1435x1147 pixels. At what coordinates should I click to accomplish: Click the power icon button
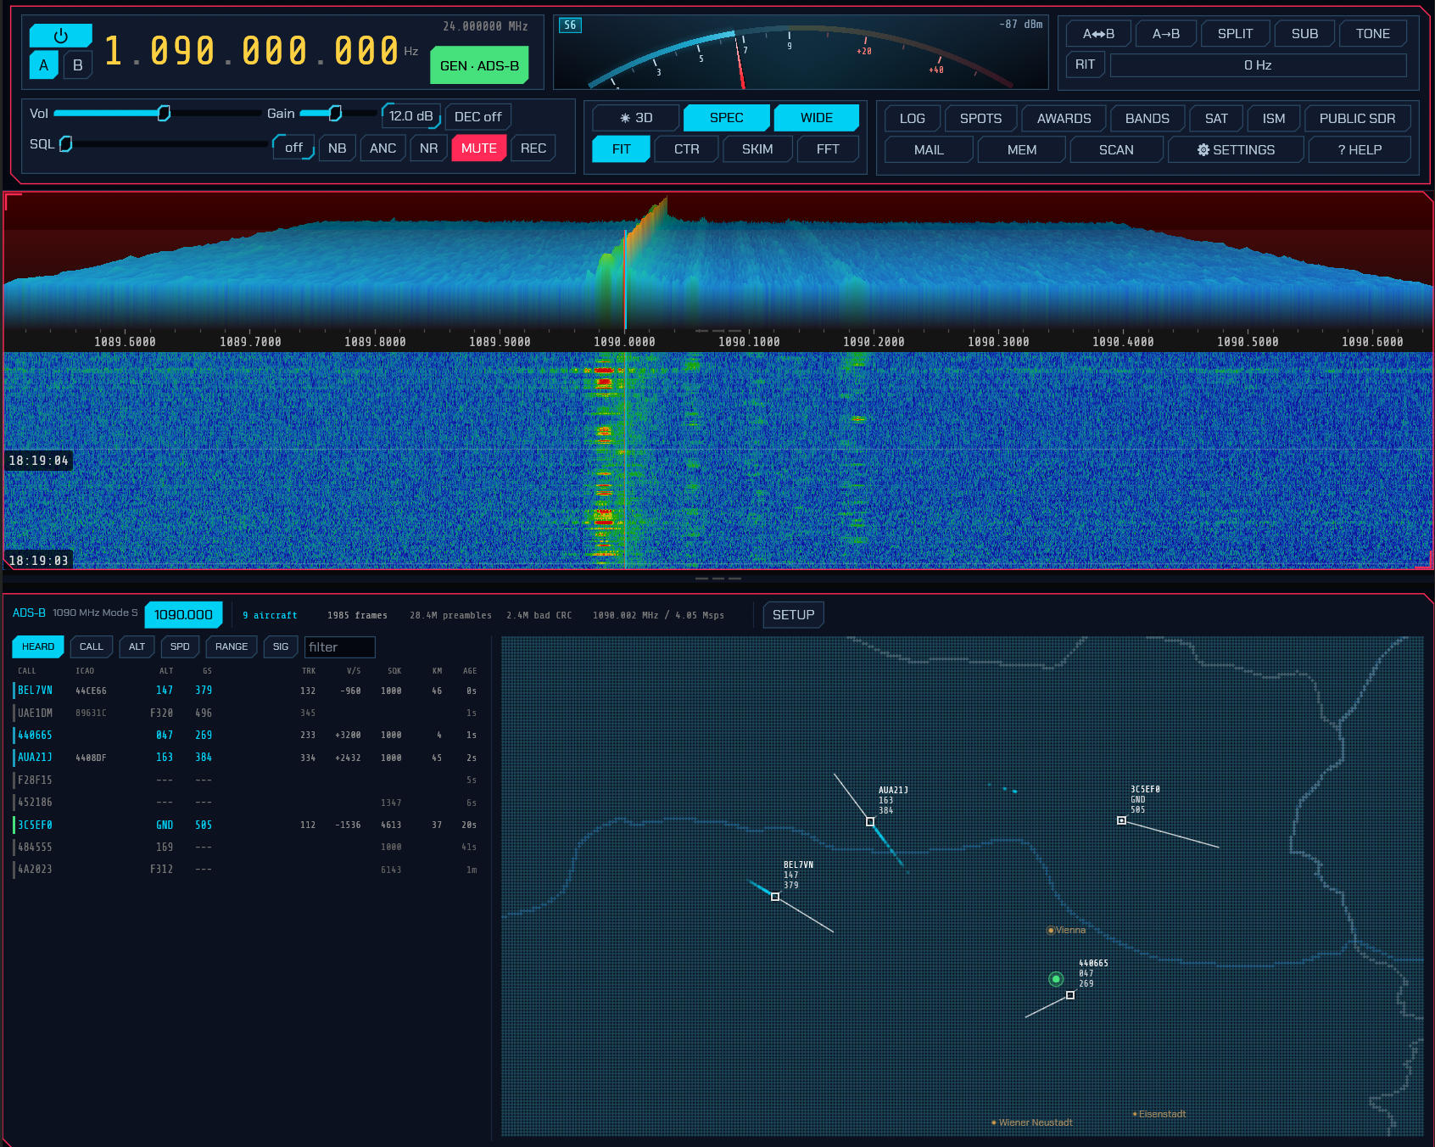pos(61,36)
